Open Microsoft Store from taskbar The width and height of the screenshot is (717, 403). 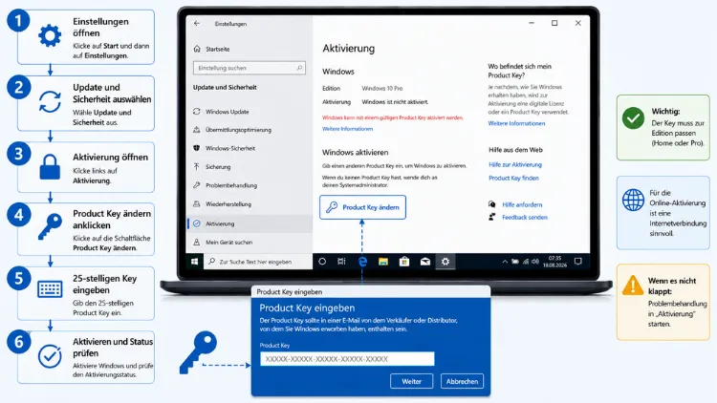[x=404, y=262]
